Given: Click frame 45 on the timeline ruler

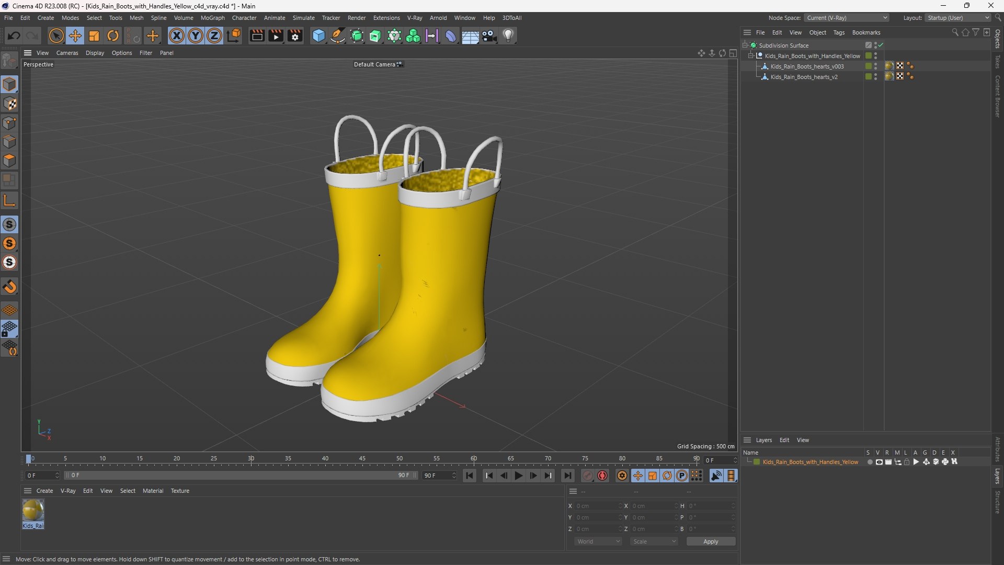Looking at the screenshot, I should tap(362, 459).
